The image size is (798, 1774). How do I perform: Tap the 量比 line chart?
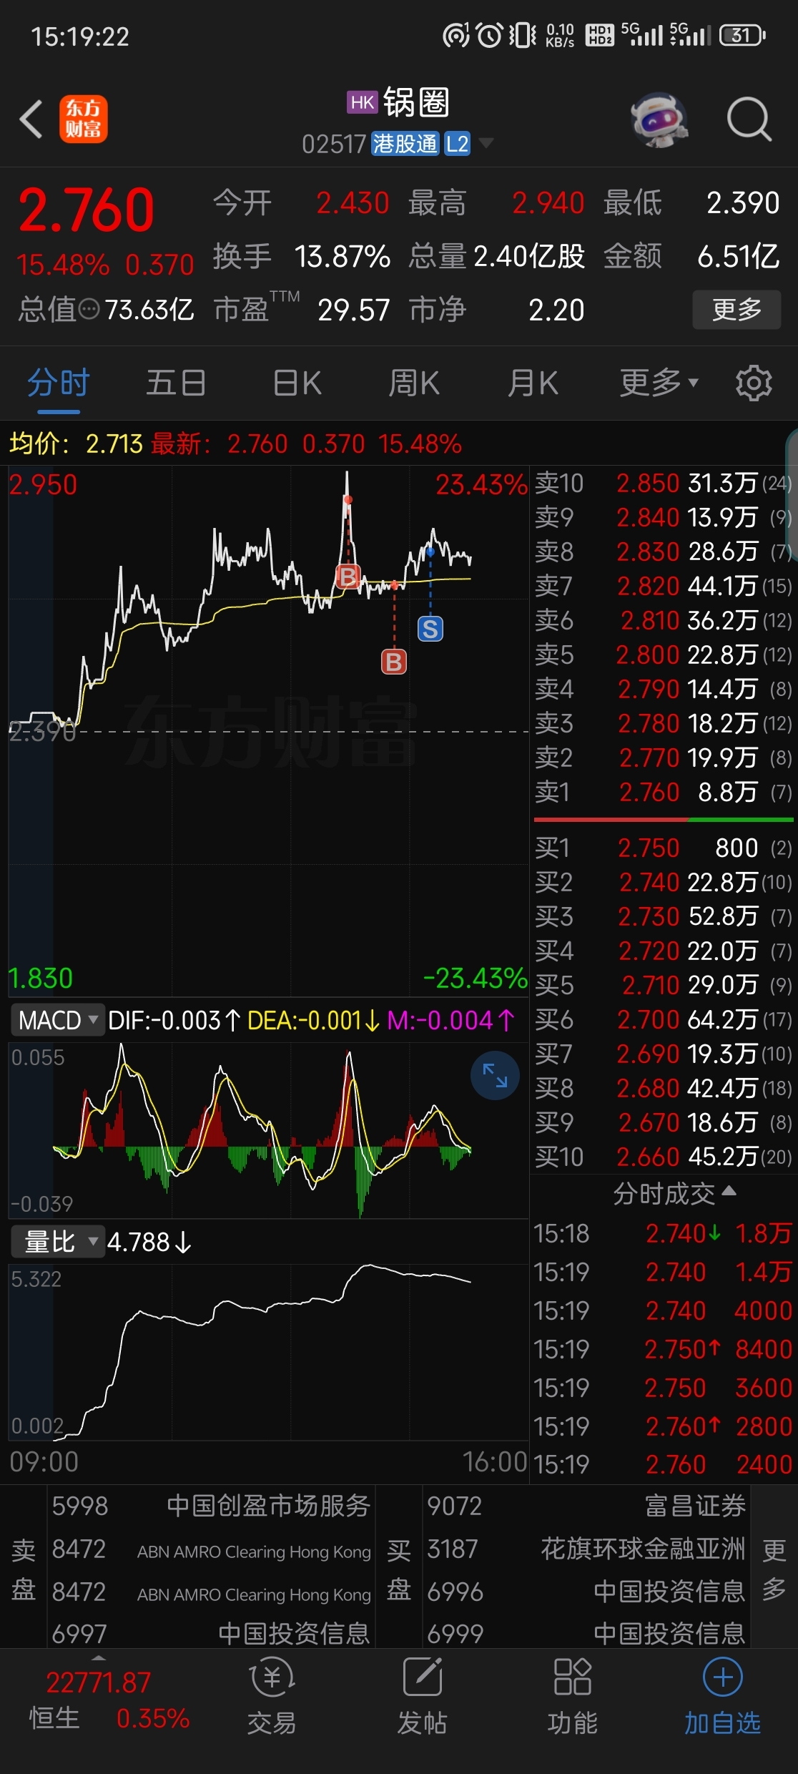tap(268, 1352)
